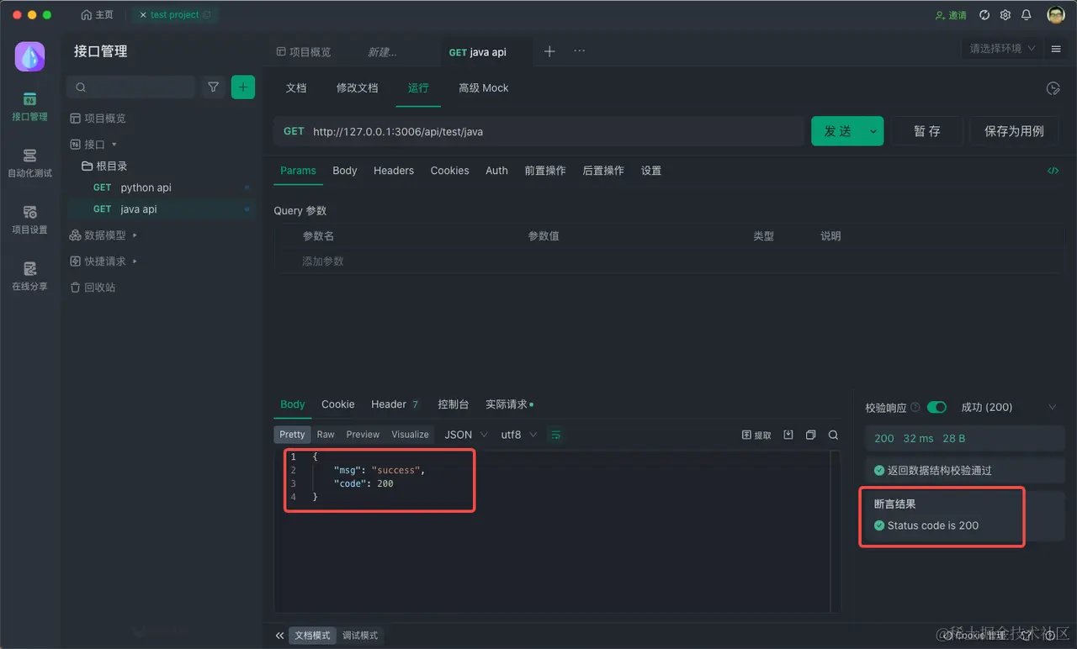Click the generate code icon by Params row
Screen dimensions: 1077x649
1053,171
